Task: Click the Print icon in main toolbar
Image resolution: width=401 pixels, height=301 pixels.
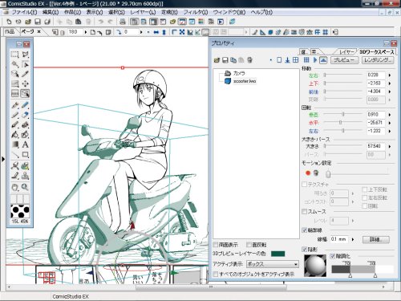Action: tap(122, 22)
